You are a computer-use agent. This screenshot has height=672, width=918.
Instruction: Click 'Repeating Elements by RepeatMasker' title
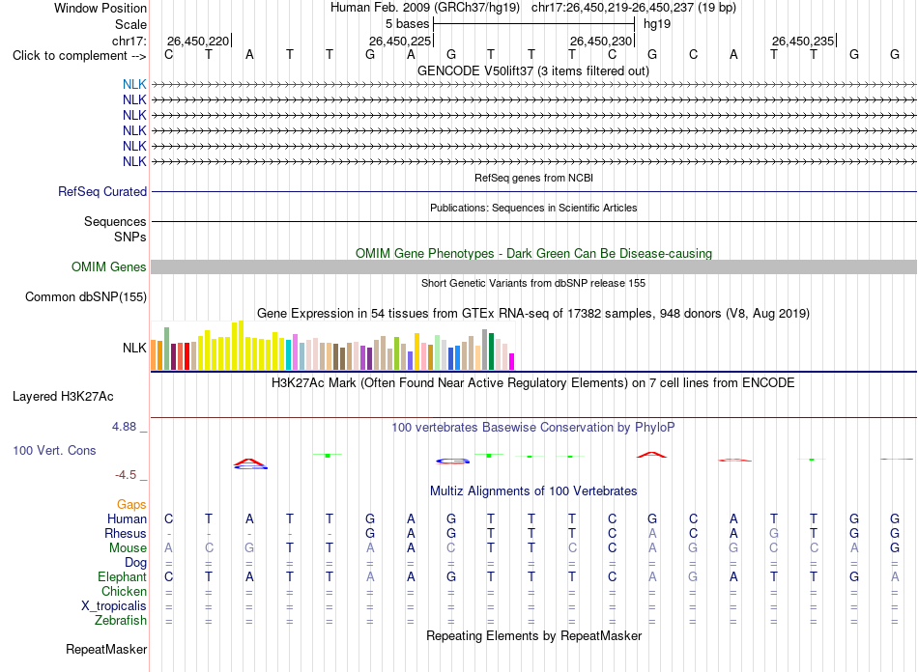[534, 635]
